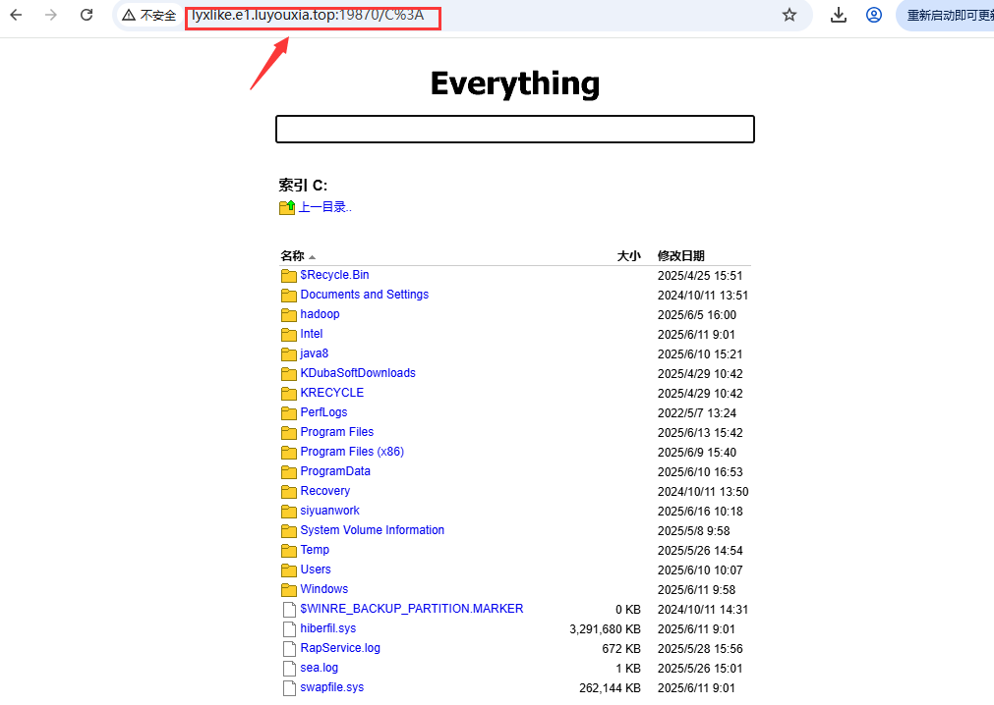
Task: Open KDubaSoftDownloads folder
Action: tap(358, 373)
